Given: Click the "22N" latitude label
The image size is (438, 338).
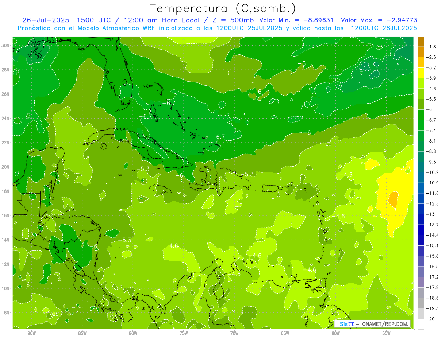Looking at the screenshot, I should click(x=6, y=143).
